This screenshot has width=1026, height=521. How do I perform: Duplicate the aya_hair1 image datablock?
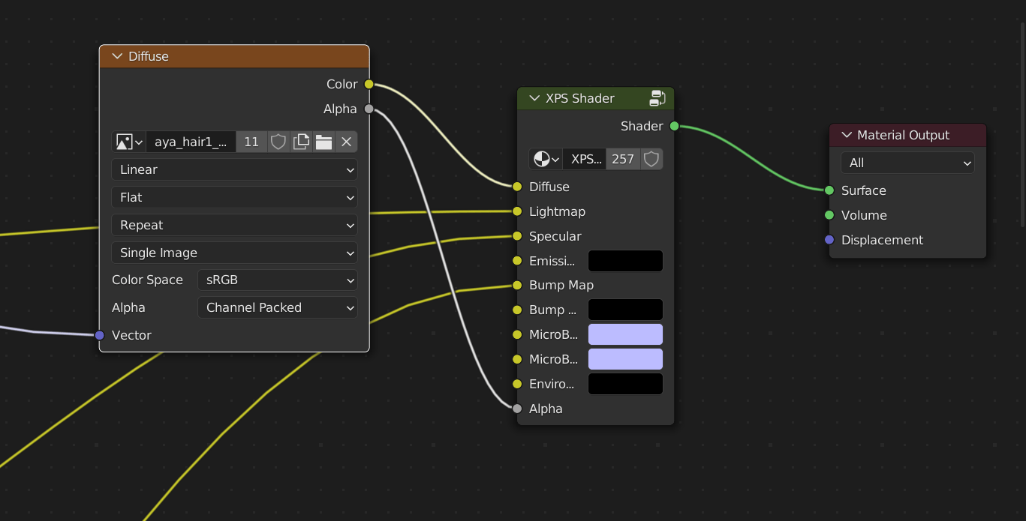[301, 142]
